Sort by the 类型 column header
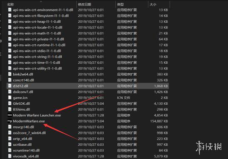Viewport: 228px width, 159px height. click(x=120, y=5)
